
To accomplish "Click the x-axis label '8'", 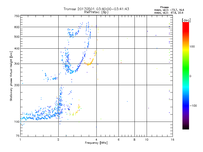I will point(134,140).
